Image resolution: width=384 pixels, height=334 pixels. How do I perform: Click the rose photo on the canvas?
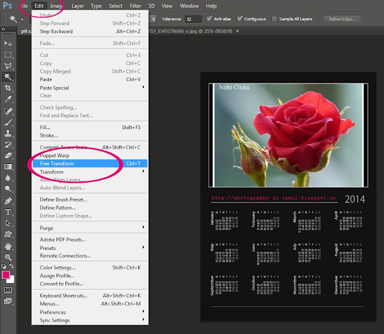(289, 135)
